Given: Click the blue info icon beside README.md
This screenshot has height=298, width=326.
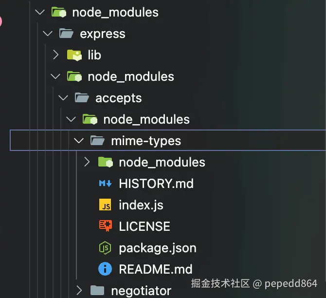Looking at the screenshot, I should (x=105, y=269).
